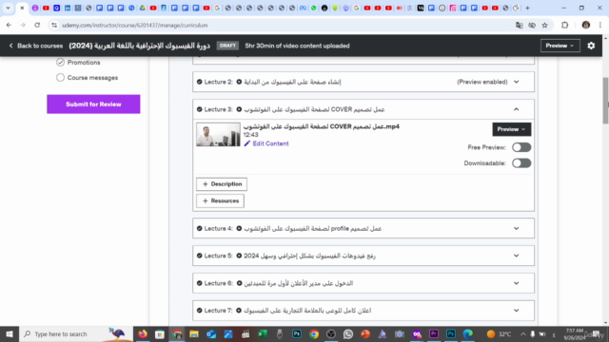Click the taskbar clock showing 7:57 AM
The width and height of the screenshot is (609, 342).
click(x=575, y=333)
